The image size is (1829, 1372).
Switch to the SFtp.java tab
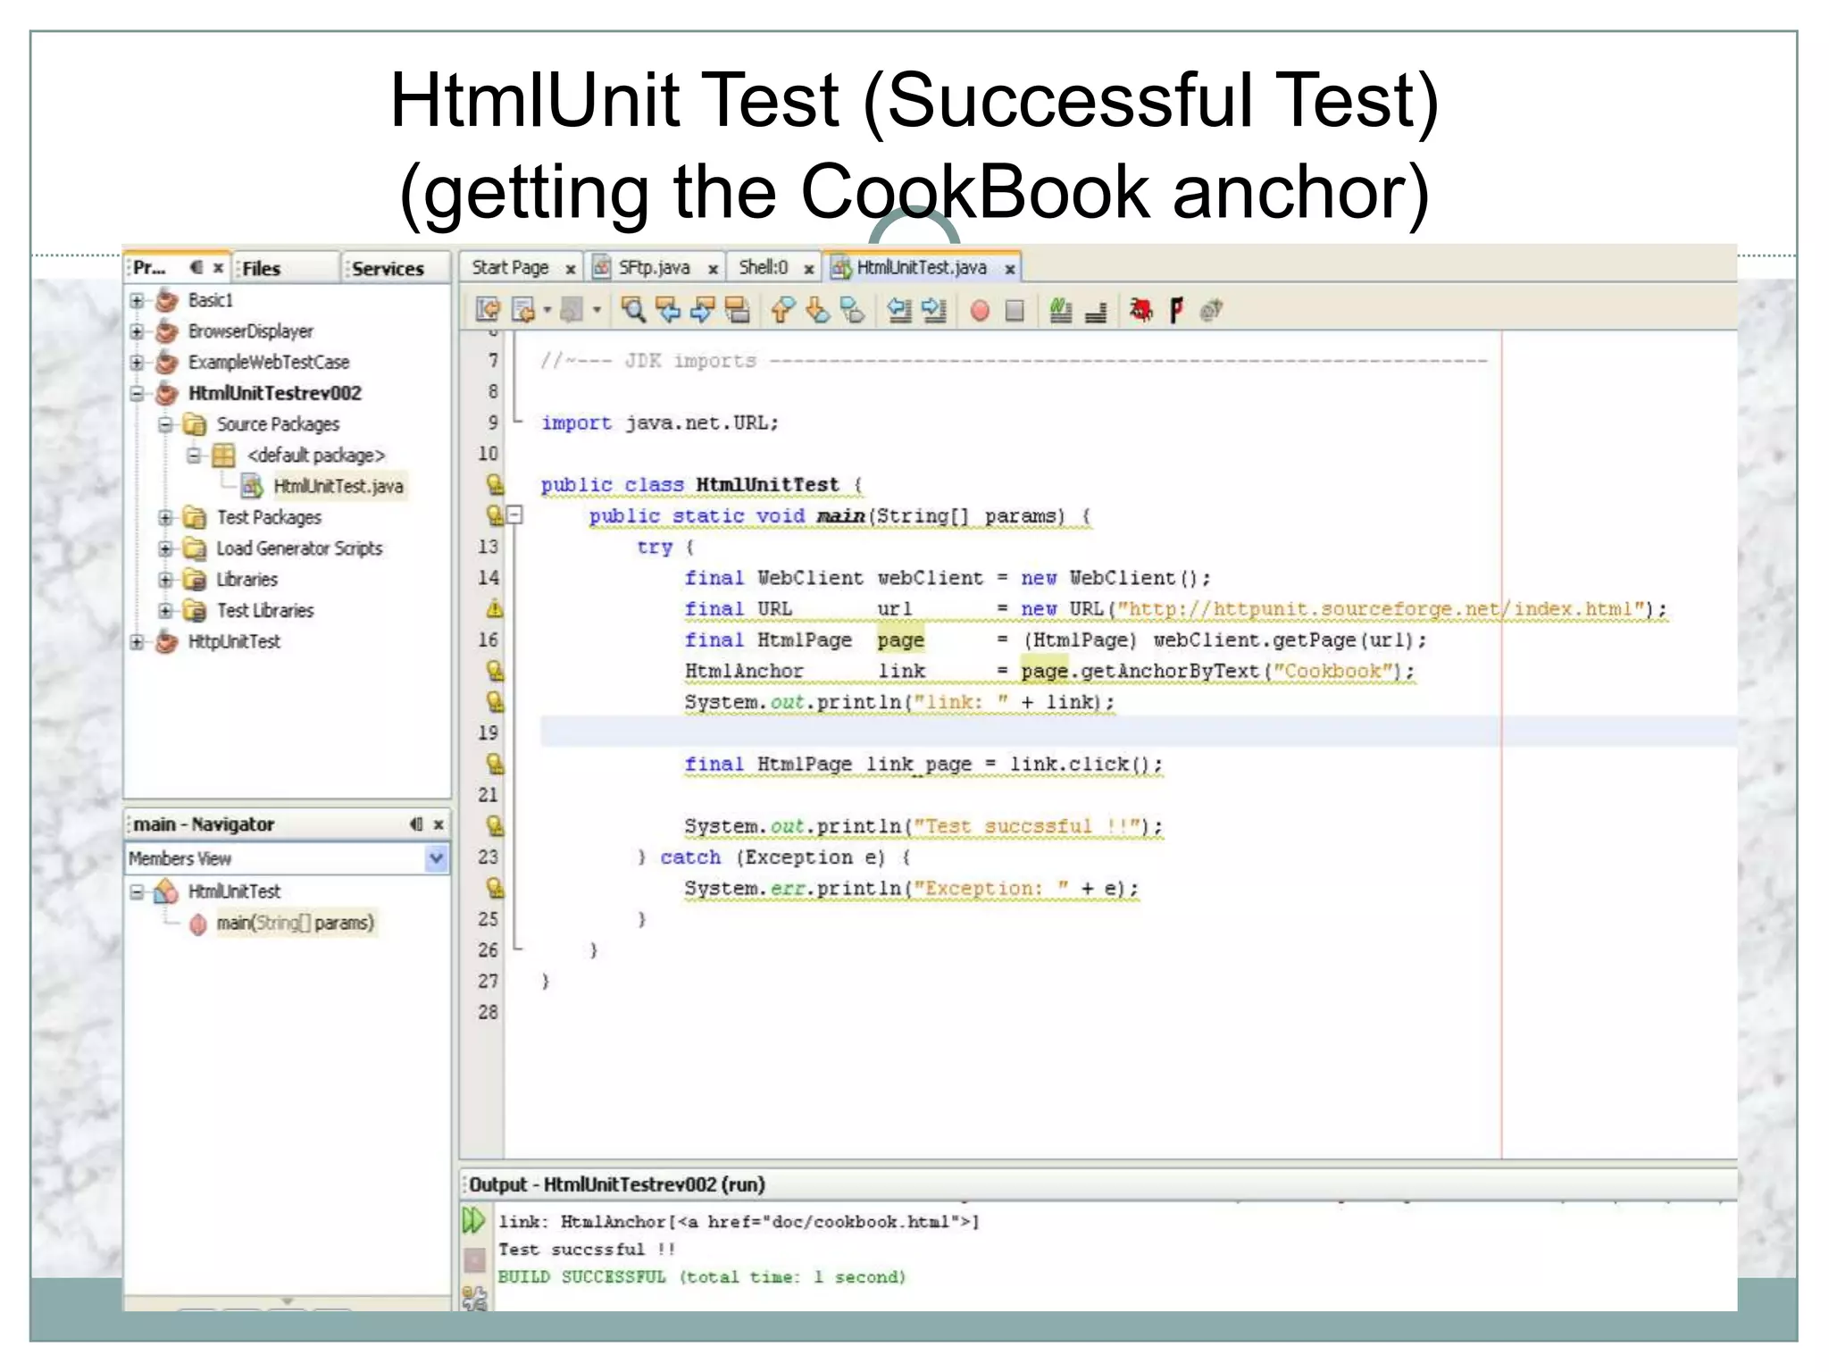tap(654, 268)
